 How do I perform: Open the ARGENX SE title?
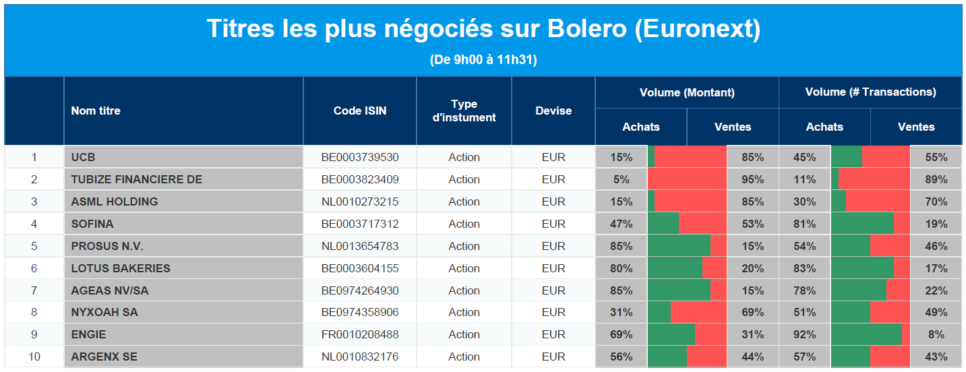(104, 356)
